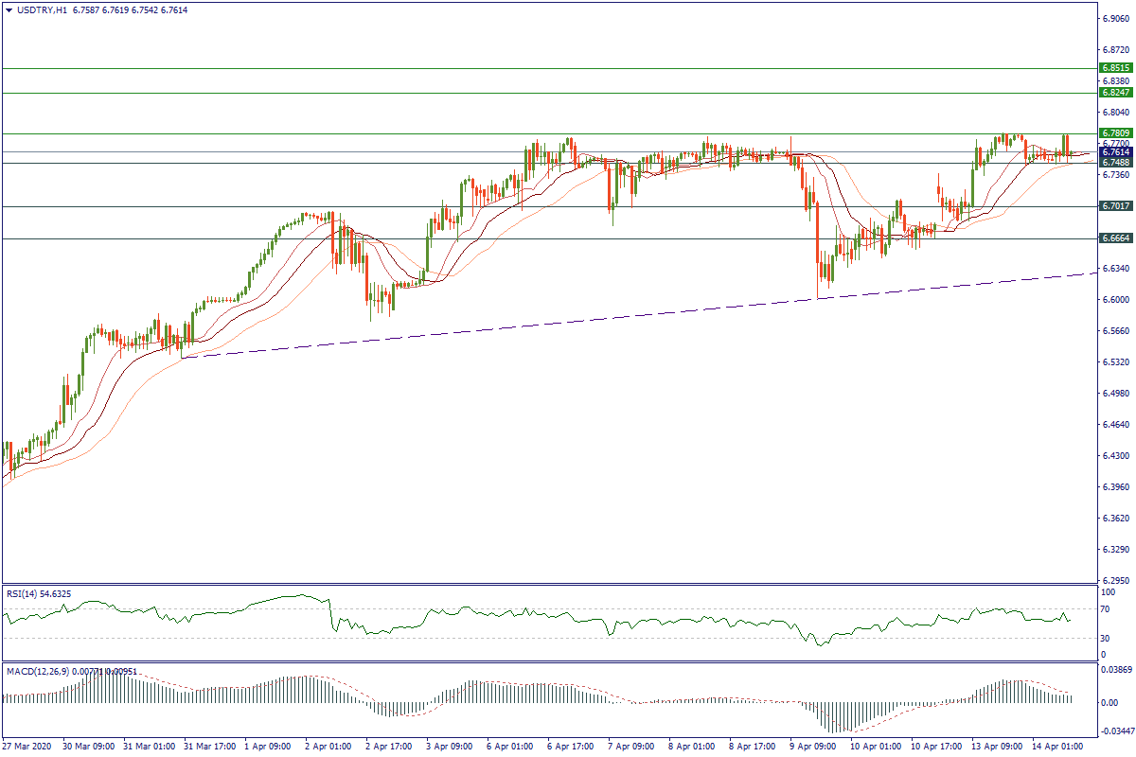The height and width of the screenshot is (757, 1136).
Task: Click the RSI scale's 70 level label
Action: pyautogui.click(x=1105, y=608)
